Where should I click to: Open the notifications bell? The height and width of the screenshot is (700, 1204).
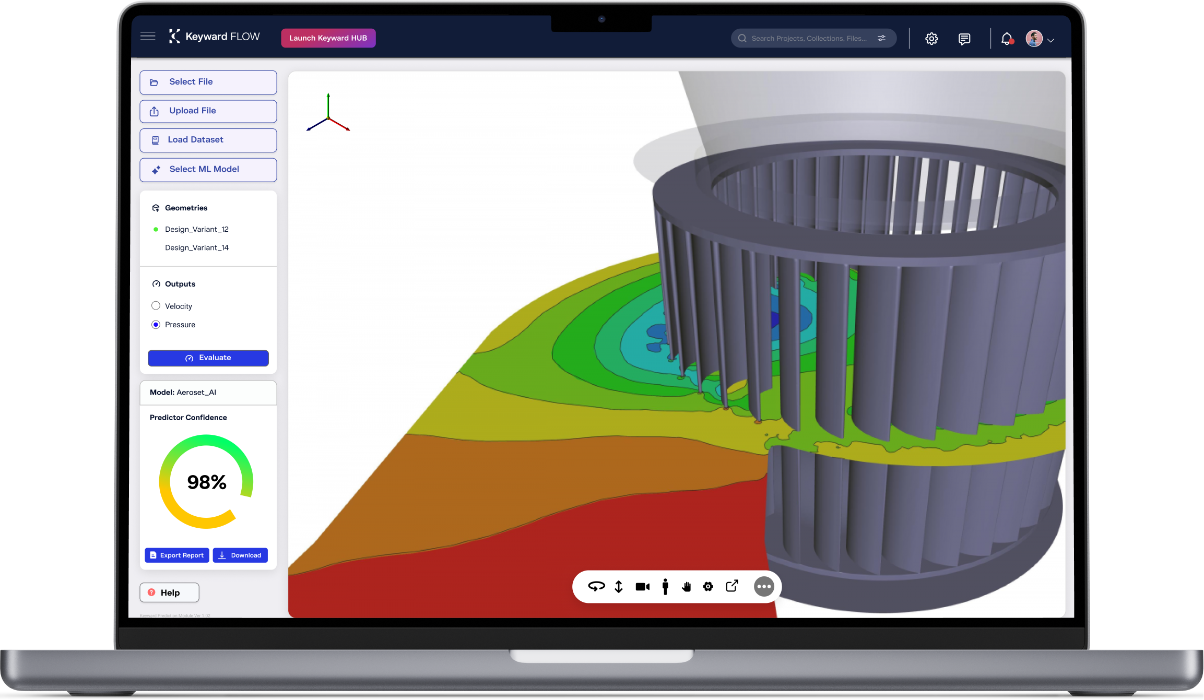(1007, 39)
